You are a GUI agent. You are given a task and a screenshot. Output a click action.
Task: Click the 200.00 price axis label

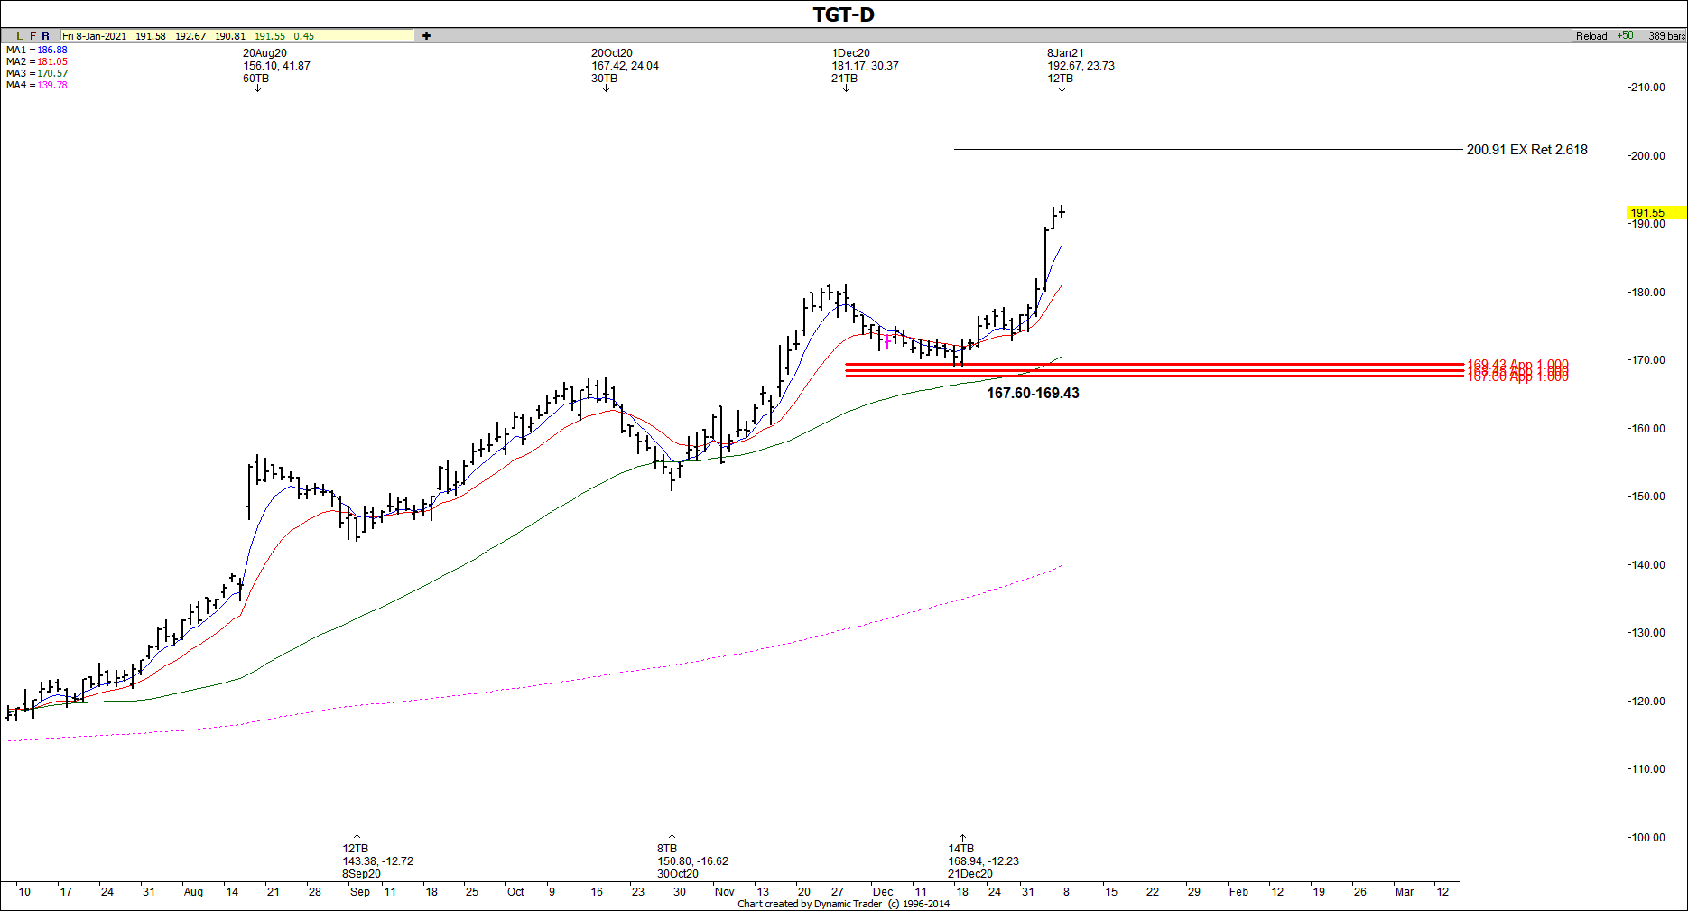click(x=1648, y=156)
